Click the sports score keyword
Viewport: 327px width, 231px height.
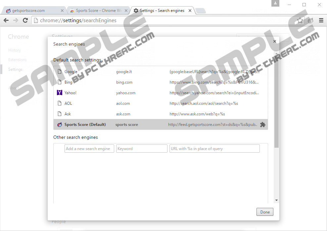[127, 125]
